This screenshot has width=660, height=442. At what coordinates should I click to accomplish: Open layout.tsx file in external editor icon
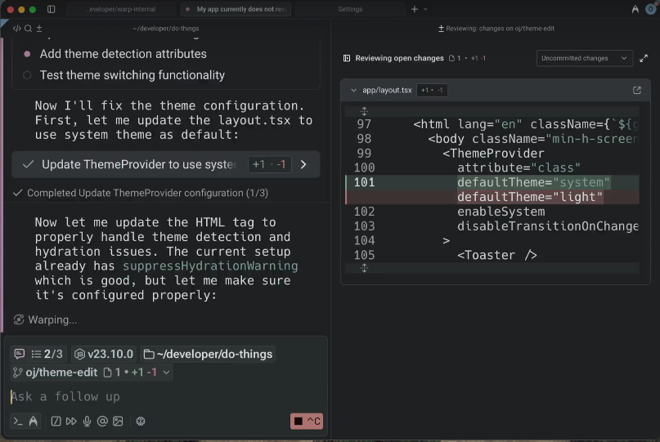(637, 90)
